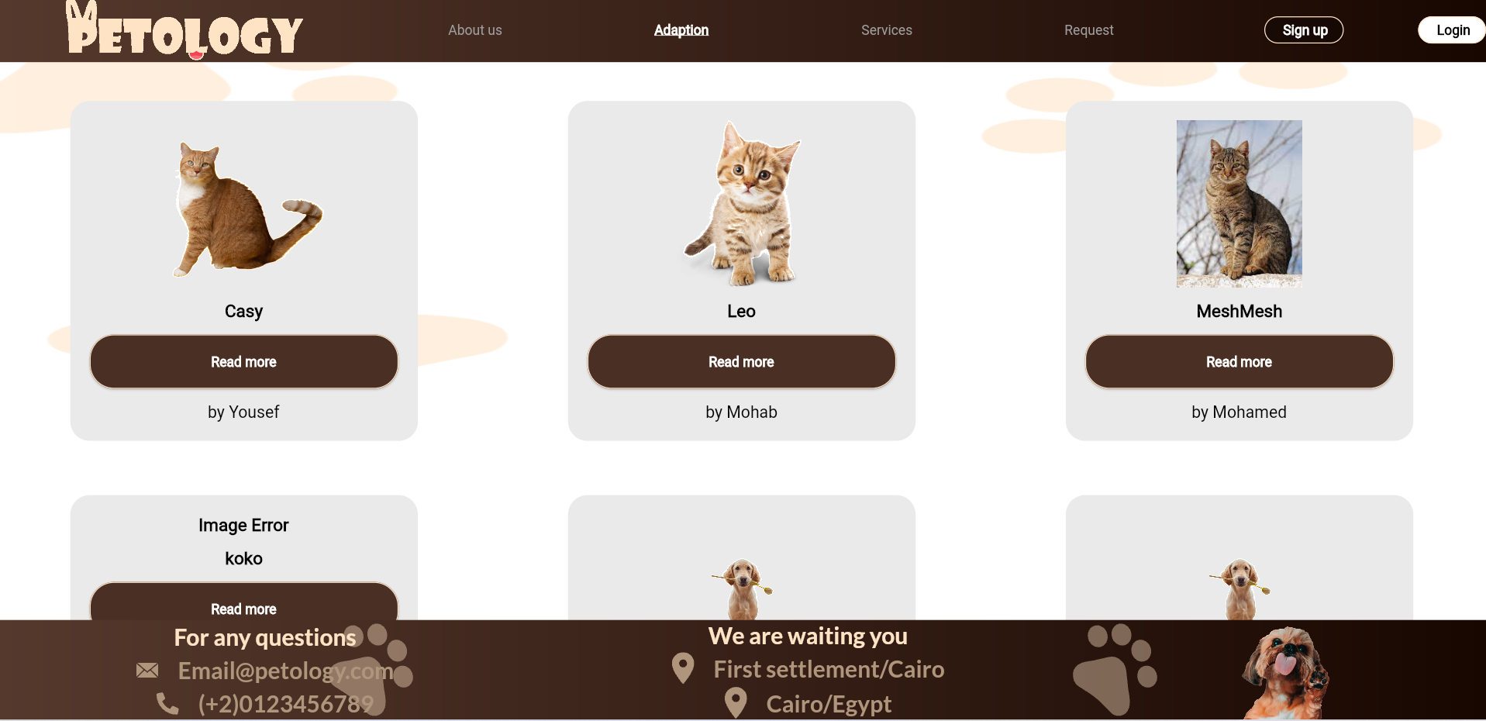Click the email envelope icon in footer

pyautogui.click(x=147, y=671)
